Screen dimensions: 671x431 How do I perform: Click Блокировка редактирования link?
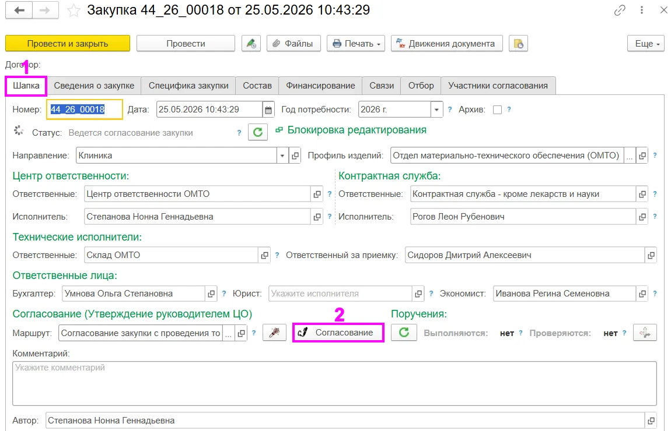click(x=357, y=130)
